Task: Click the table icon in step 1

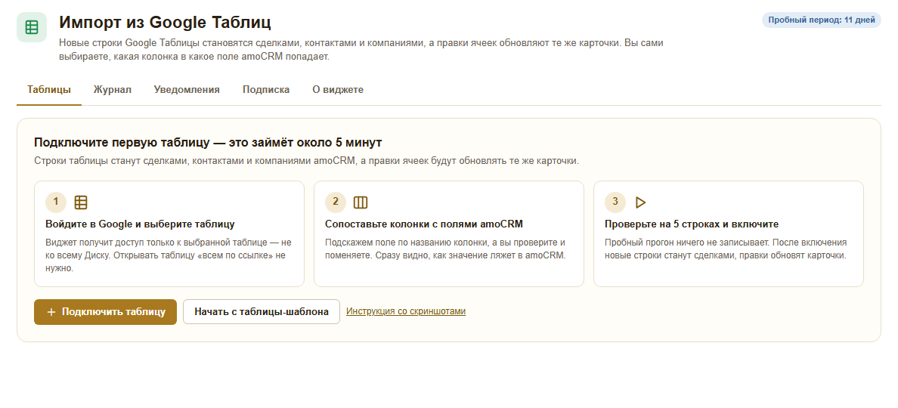Action: (81, 202)
